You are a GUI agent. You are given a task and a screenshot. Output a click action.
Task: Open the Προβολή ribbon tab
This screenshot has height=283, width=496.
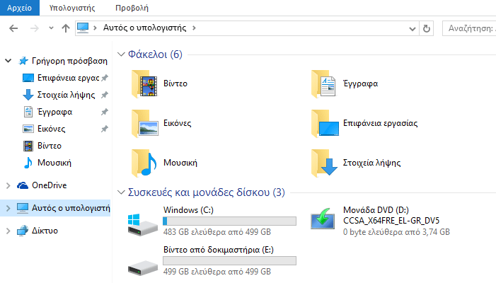tap(132, 8)
